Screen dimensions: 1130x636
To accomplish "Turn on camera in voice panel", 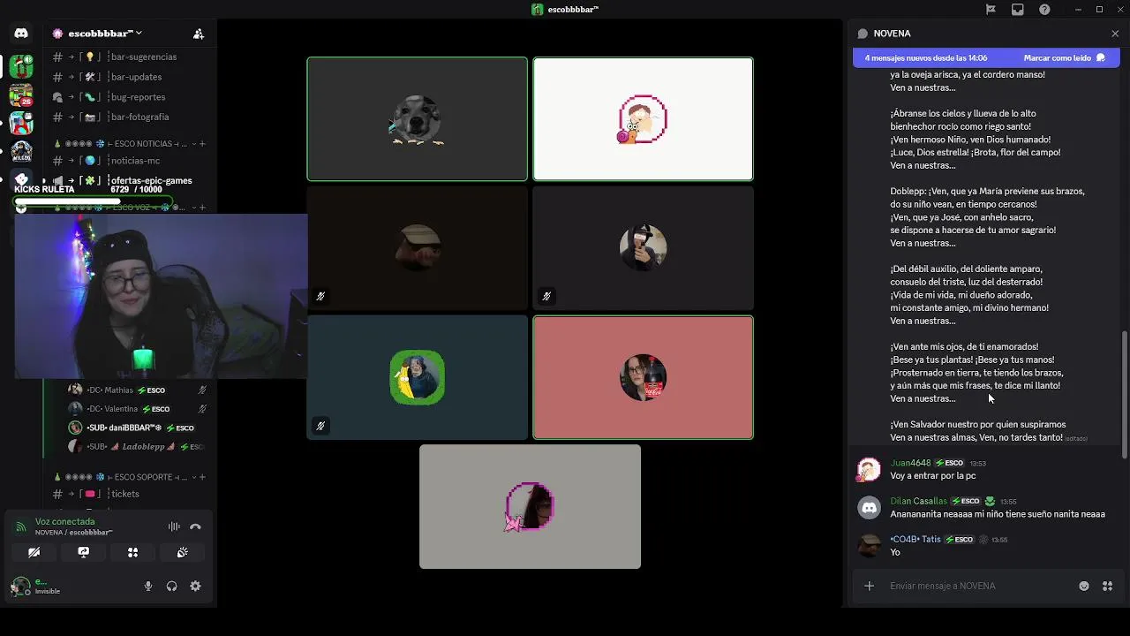I will [x=34, y=552].
